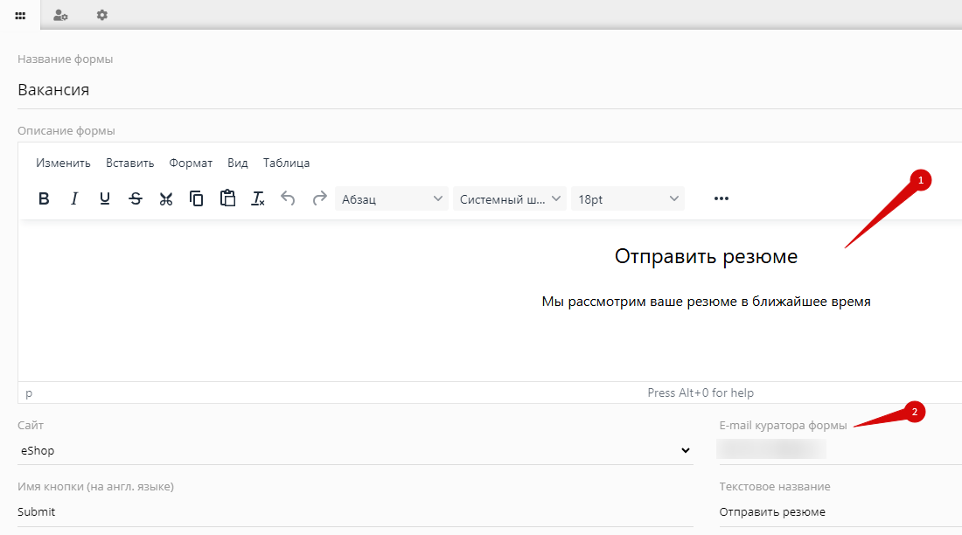Choose a site in the eShop dropdown

point(355,451)
